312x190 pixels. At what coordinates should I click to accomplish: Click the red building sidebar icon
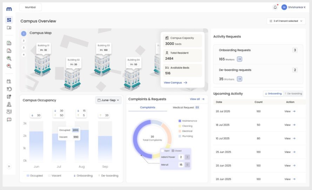[x=9, y=51]
